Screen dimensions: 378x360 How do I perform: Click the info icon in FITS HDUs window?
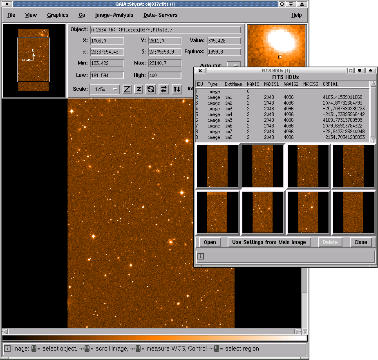(x=201, y=256)
